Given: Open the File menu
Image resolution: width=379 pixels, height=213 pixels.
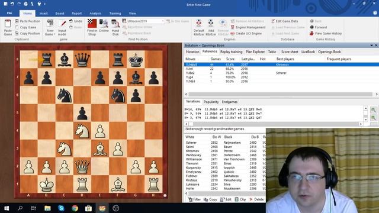Looking at the screenshot, I should pos(9,13).
